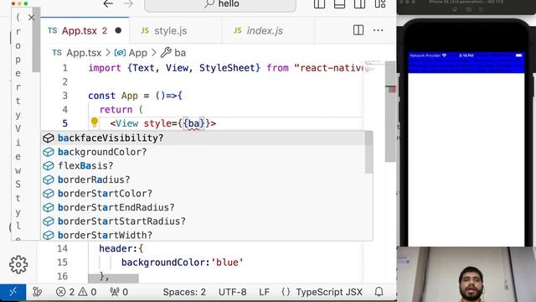Change indentation via Spaces: 2
The image size is (536, 302).
(x=184, y=292)
